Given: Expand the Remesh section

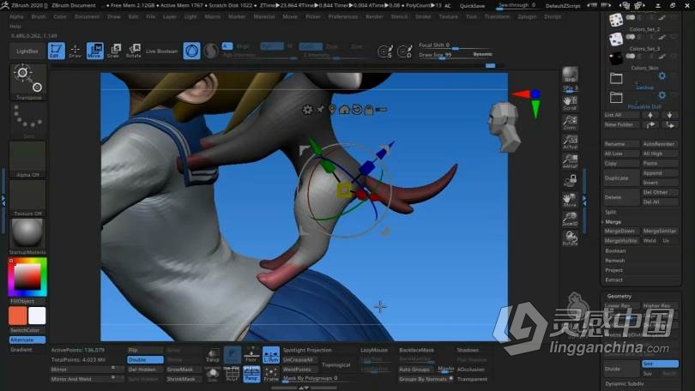Looking at the screenshot, I should (x=614, y=261).
